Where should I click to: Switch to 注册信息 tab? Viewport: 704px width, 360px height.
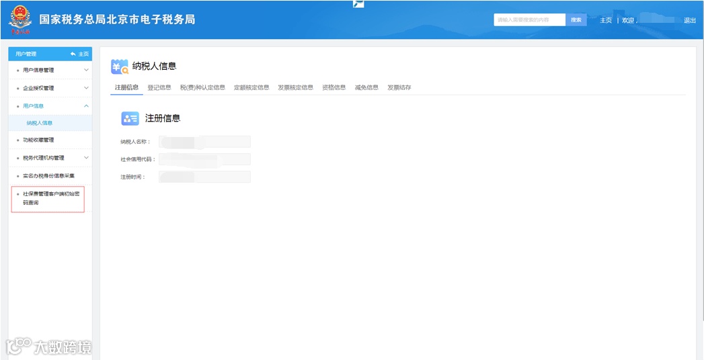126,87
